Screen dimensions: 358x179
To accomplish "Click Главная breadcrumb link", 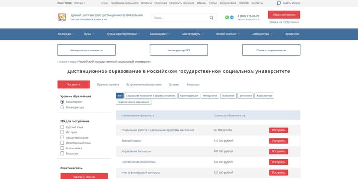I will pos(62,62).
